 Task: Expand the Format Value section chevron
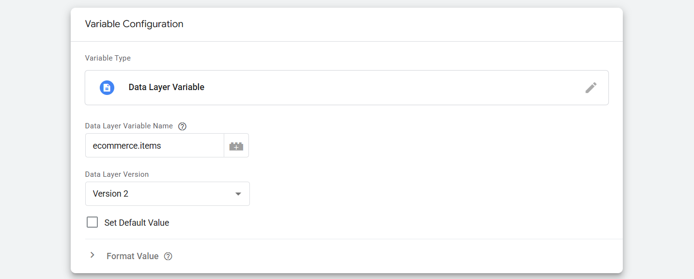93,255
